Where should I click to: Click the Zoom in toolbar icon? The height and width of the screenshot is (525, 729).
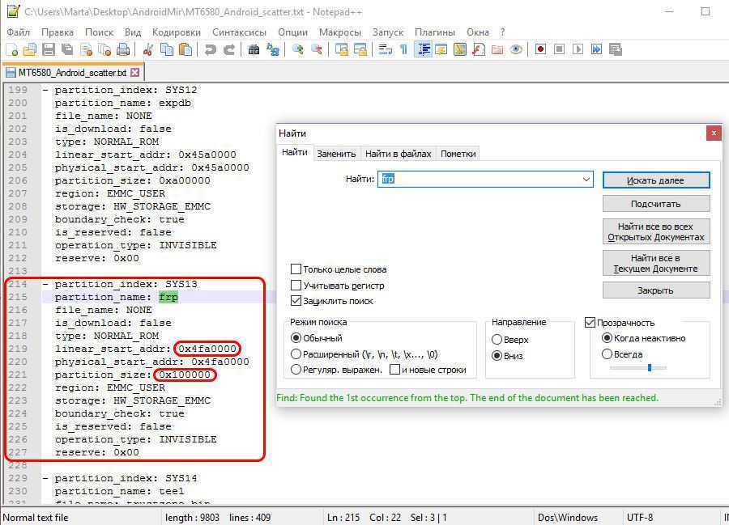(298, 49)
